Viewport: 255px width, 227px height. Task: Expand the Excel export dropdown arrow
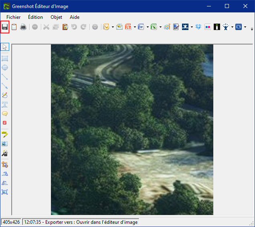pyautogui.click(x=160, y=27)
